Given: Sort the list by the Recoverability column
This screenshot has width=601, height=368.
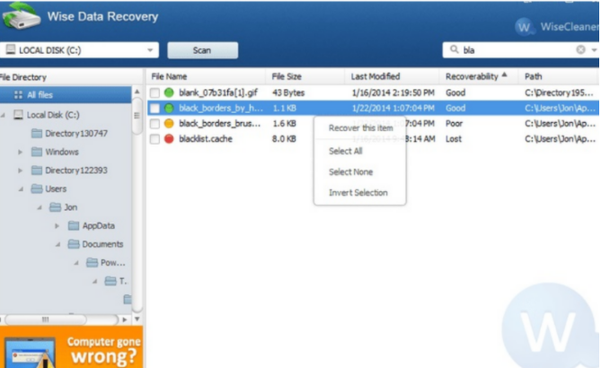Looking at the screenshot, I should click(475, 76).
